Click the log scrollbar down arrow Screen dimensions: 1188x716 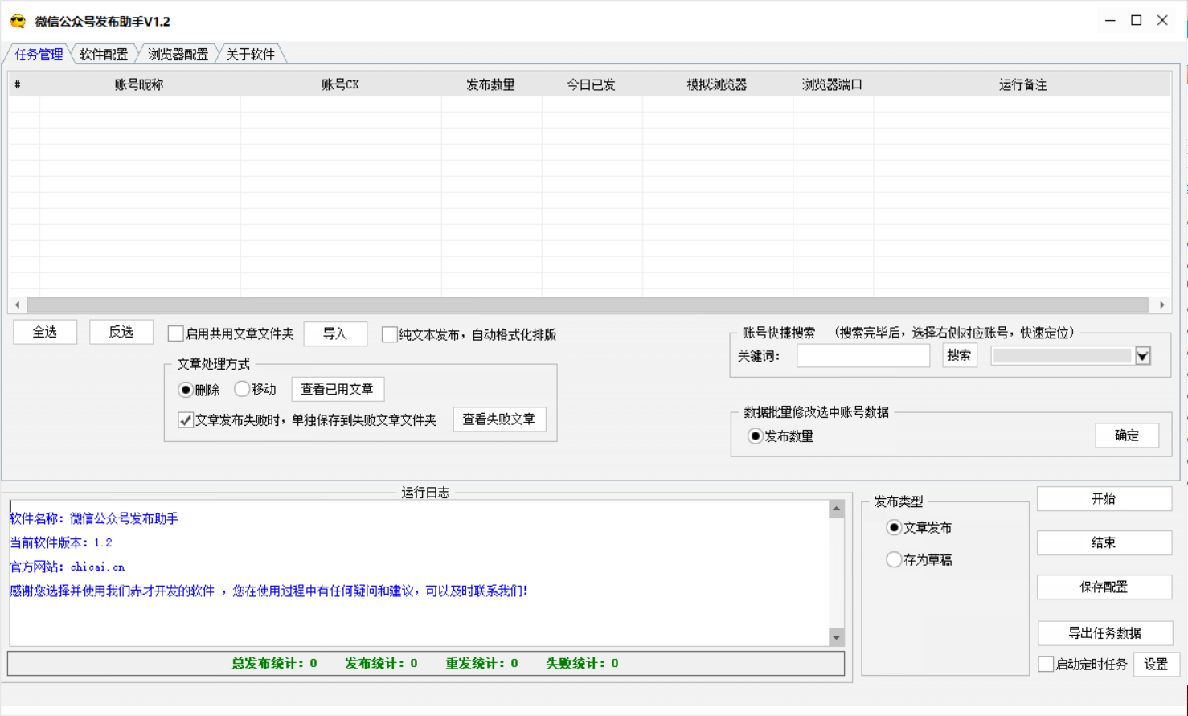[837, 637]
